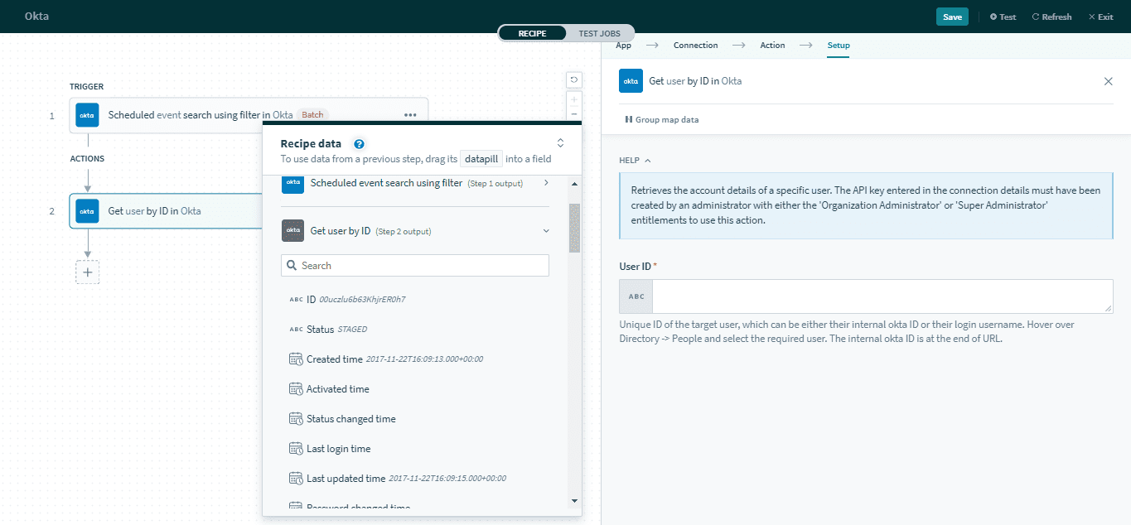Click the Okta logo in the Setup panel header
Image resolution: width=1131 pixels, height=525 pixels.
click(x=631, y=80)
